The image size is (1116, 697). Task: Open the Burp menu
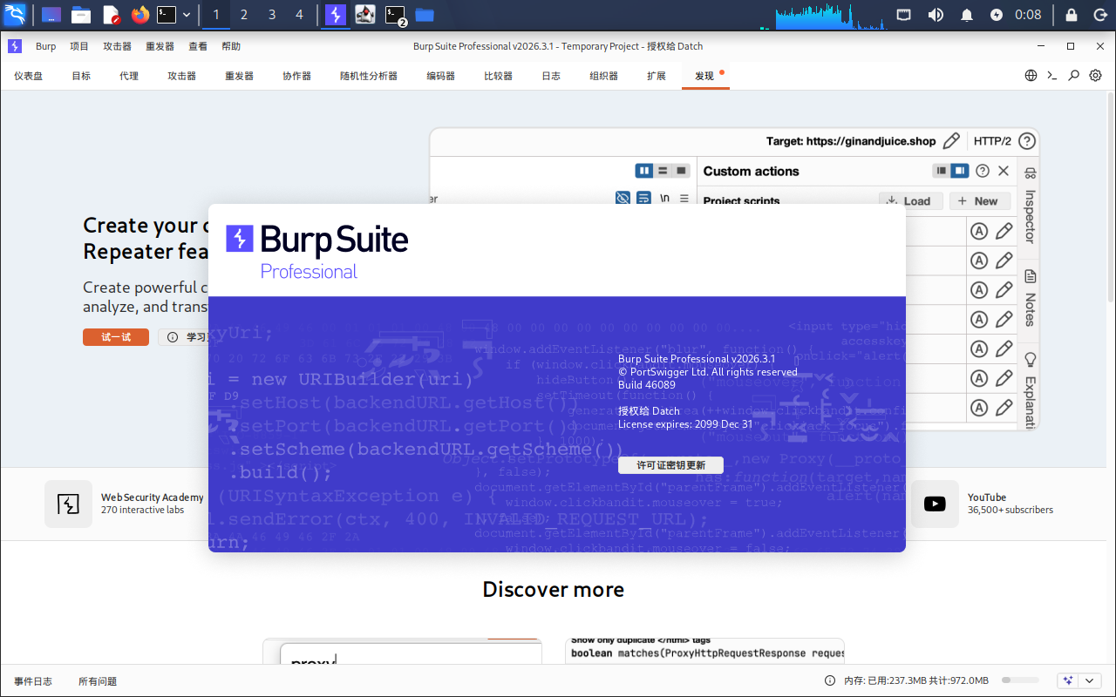(45, 46)
